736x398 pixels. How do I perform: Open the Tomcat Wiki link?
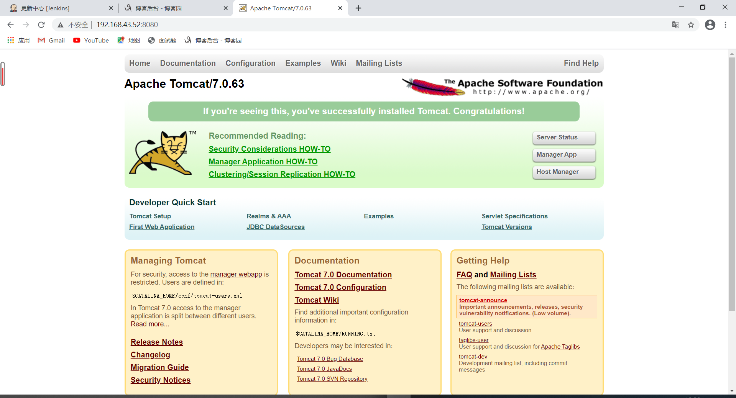(317, 300)
